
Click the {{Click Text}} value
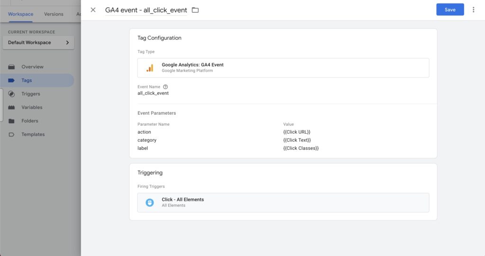[297, 140]
